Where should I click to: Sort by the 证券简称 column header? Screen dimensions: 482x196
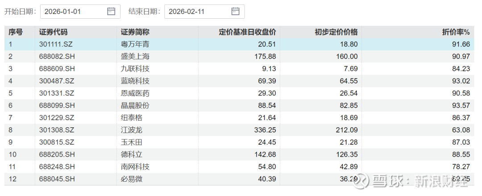pyautogui.click(x=135, y=32)
